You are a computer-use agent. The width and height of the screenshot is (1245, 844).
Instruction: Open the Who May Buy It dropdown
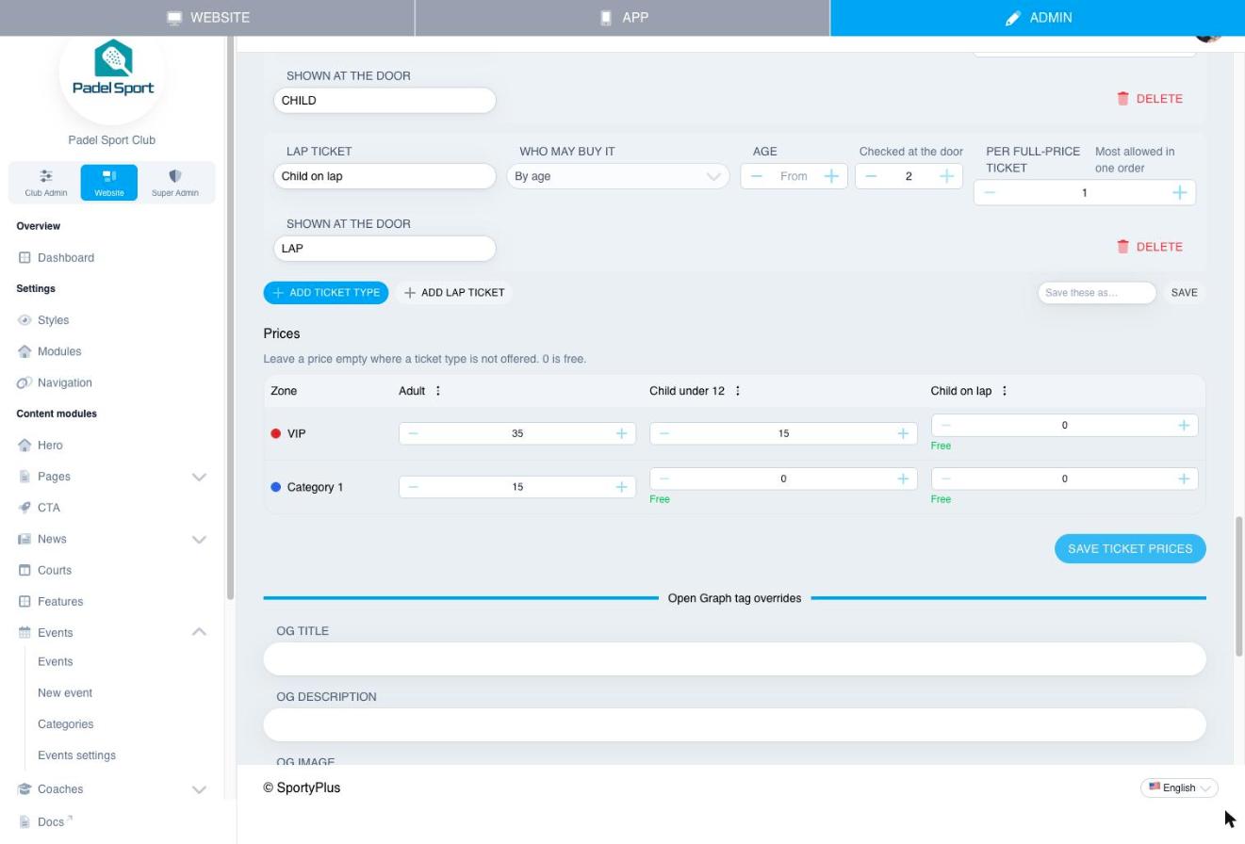point(618,176)
